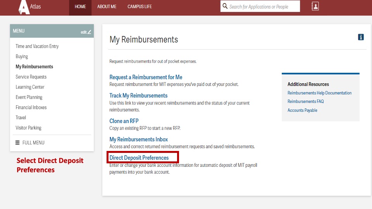Open the HOME tab

pos(80,7)
